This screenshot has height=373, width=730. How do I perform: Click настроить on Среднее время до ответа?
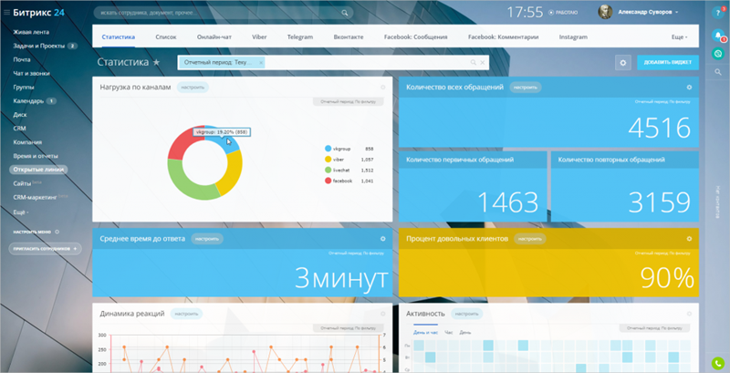207,239
